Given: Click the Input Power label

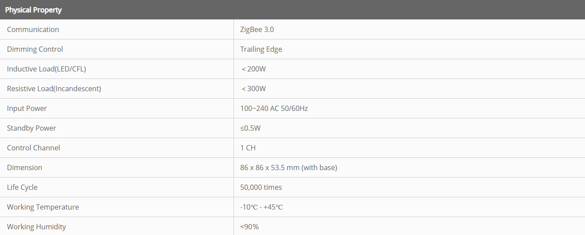Looking at the screenshot, I should (27, 108).
